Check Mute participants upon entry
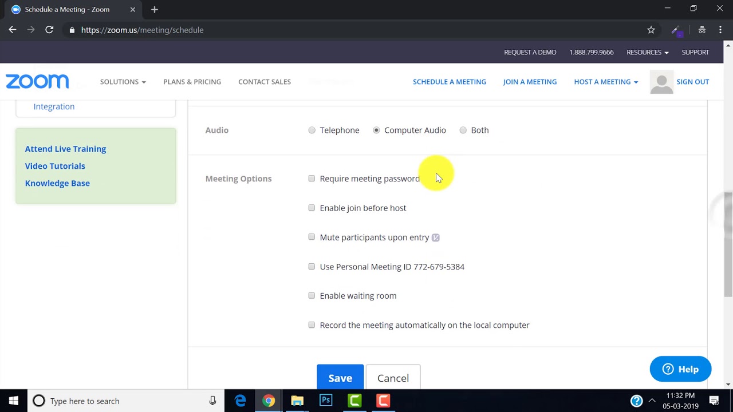733x412 pixels. (x=312, y=237)
